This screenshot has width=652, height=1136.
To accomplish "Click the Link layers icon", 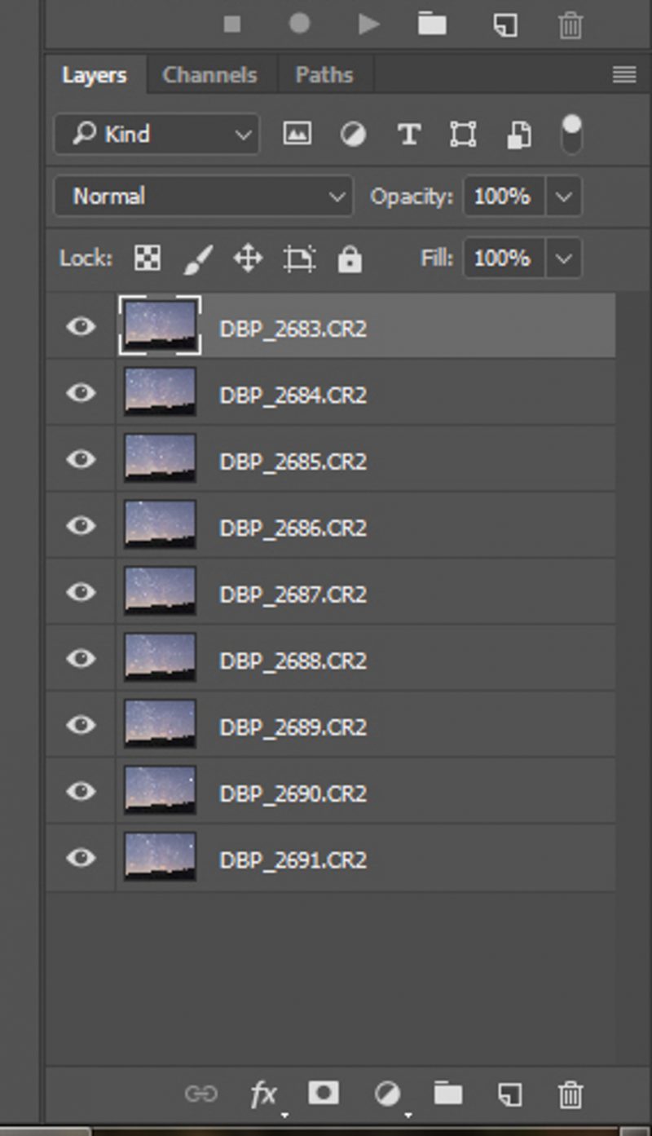I will pos(203,1094).
